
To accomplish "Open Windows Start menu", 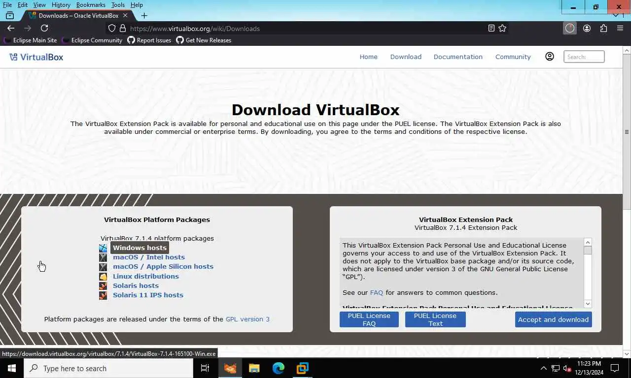I will click(12, 368).
